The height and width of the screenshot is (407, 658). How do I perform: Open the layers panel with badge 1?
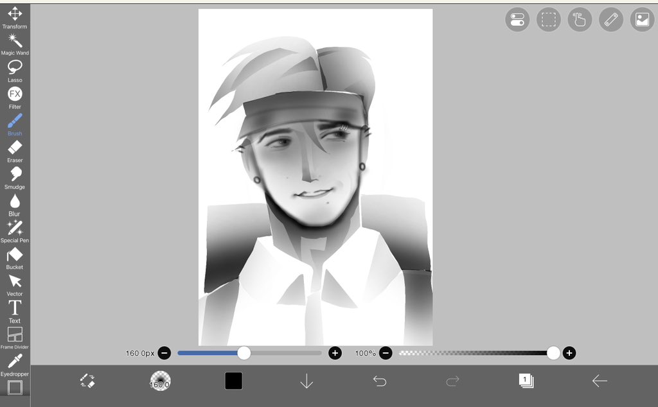(526, 381)
